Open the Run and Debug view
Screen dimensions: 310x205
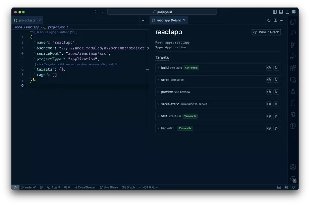[293, 57]
